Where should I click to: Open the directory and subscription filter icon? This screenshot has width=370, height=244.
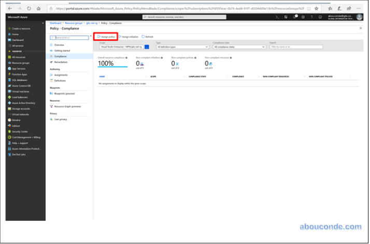pyautogui.click(x=286, y=17)
